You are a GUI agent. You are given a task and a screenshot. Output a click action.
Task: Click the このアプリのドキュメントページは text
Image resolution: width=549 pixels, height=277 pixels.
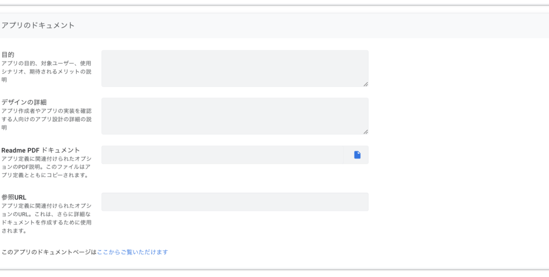tap(49, 252)
